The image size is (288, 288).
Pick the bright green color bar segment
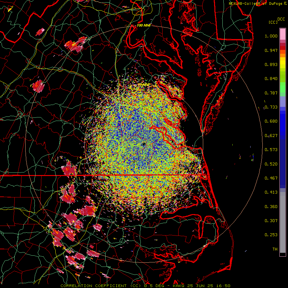[283, 87]
